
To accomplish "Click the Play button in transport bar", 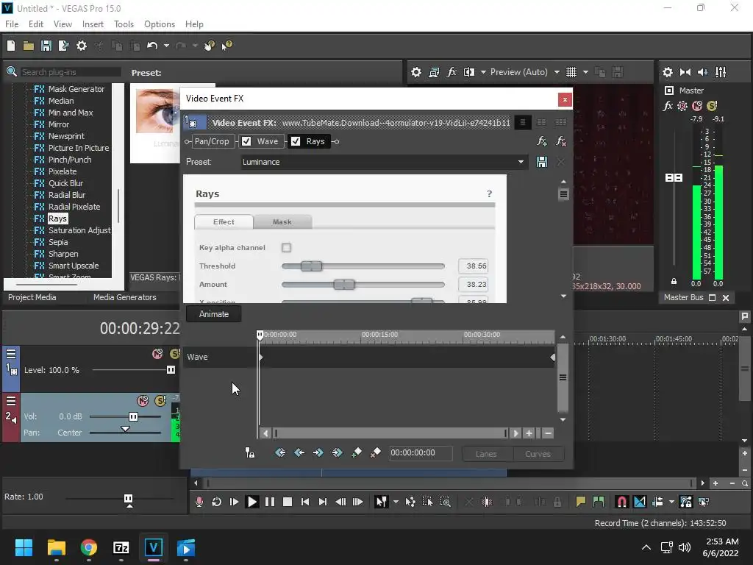I will [251, 502].
